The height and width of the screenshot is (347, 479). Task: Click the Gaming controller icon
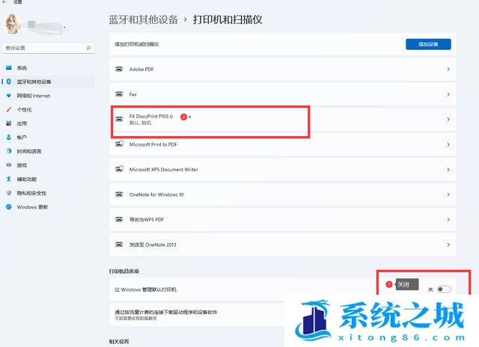(x=9, y=165)
